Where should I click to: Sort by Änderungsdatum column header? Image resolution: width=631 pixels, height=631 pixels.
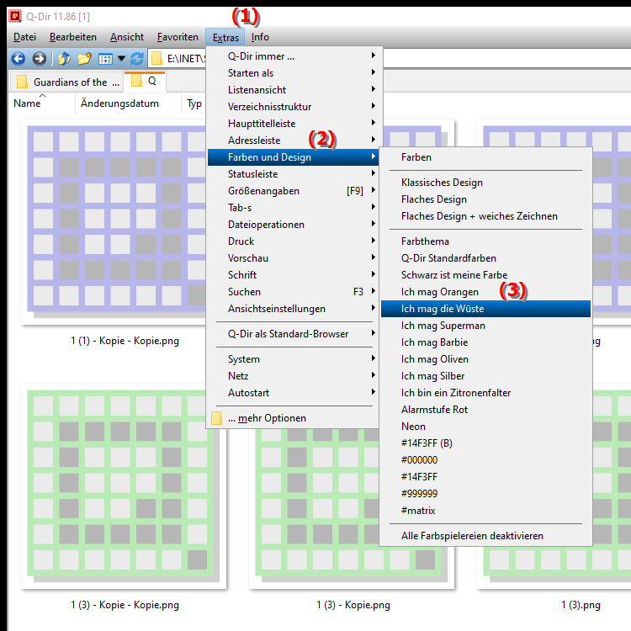pos(128,103)
